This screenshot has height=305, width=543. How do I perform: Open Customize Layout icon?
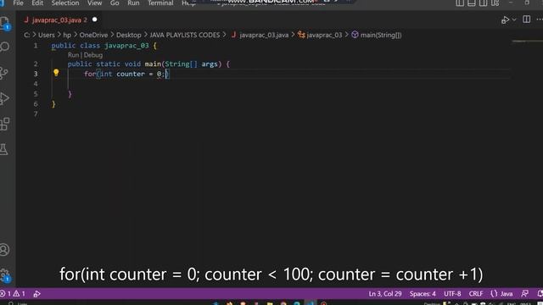(x=495, y=3)
